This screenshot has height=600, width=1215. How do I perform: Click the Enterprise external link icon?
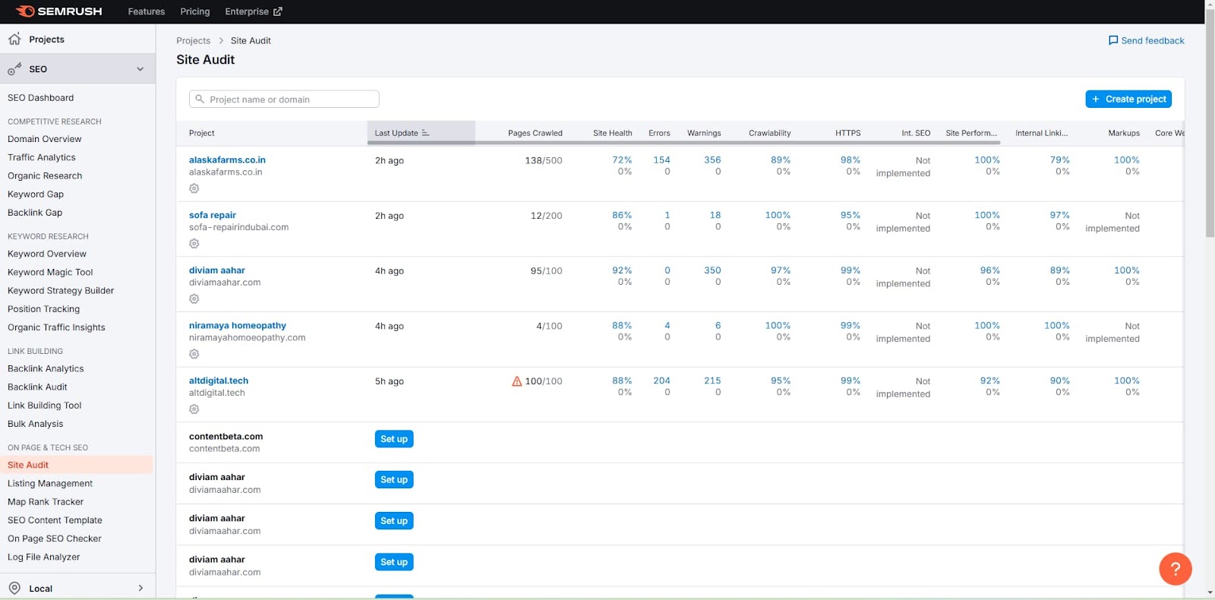click(277, 11)
